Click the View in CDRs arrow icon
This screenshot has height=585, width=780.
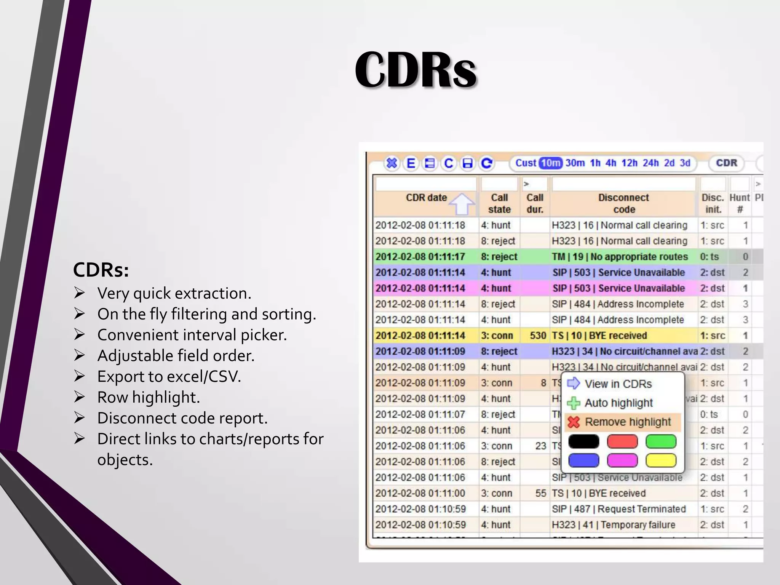(574, 383)
